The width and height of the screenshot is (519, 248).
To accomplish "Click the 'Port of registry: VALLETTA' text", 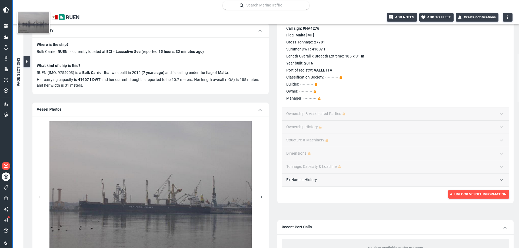I will point(309,70).
